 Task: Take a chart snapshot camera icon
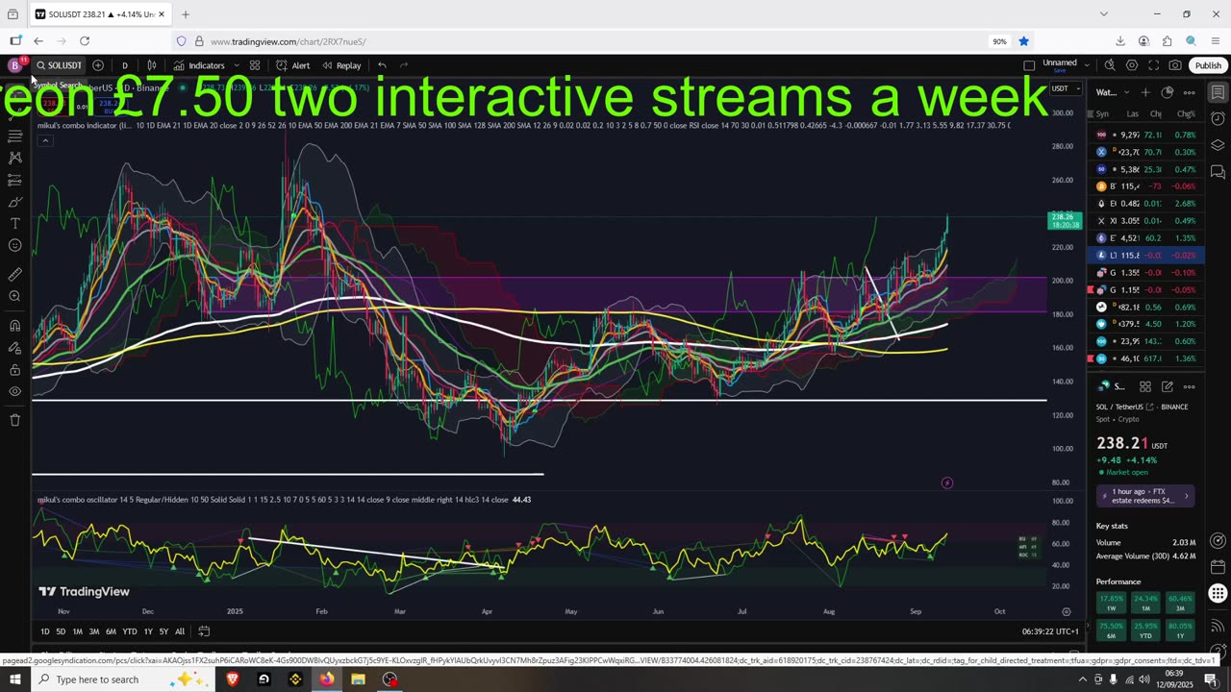tap(1175, 65)
